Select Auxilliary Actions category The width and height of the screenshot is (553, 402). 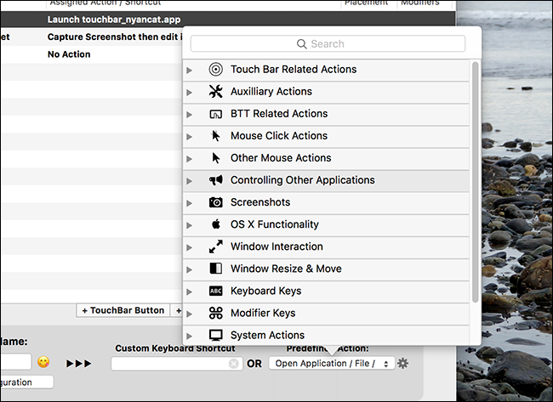click(x=326, y=92)
